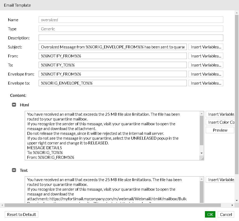Open Insert Variable for the Html content

tap(220, 114)
